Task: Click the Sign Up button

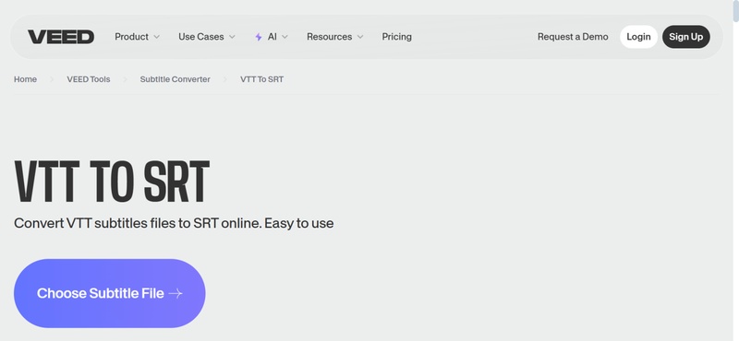Action: (685, 37)
